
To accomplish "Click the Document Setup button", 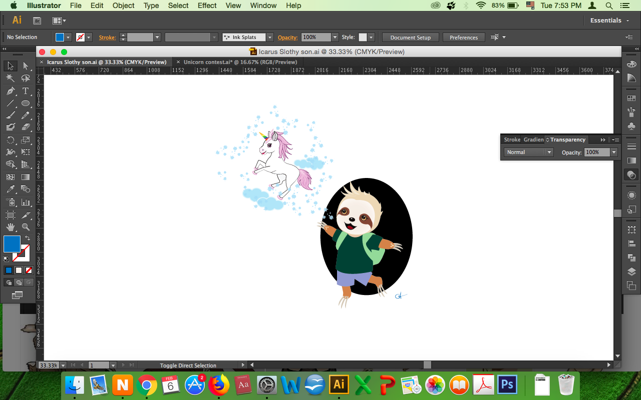I will tap(411, 37).
